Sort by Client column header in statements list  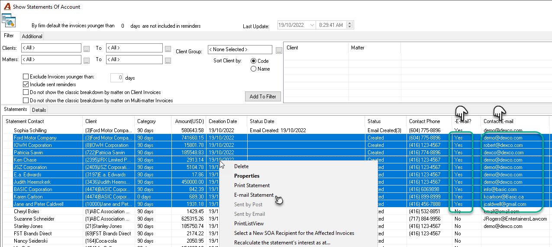(108, 121)
